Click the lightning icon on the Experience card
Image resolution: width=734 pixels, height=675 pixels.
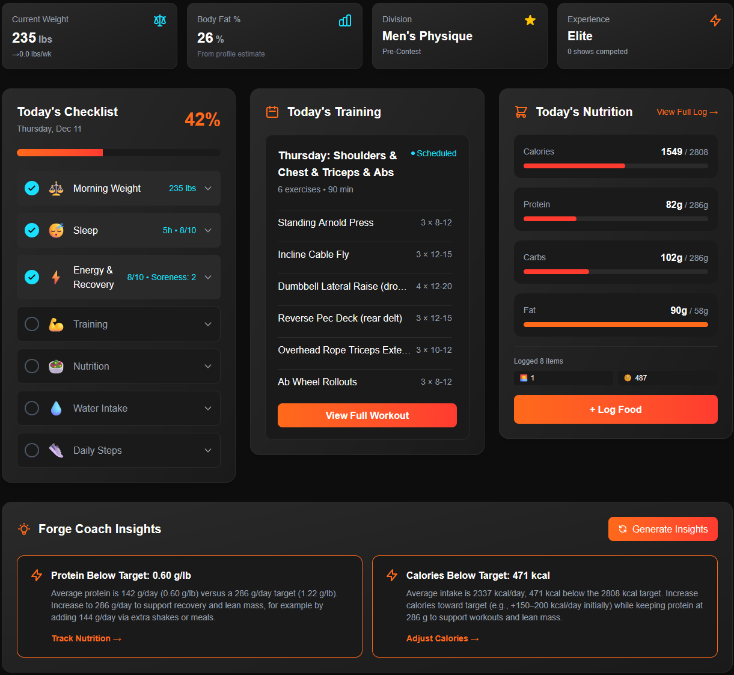[x=715, y=20]
